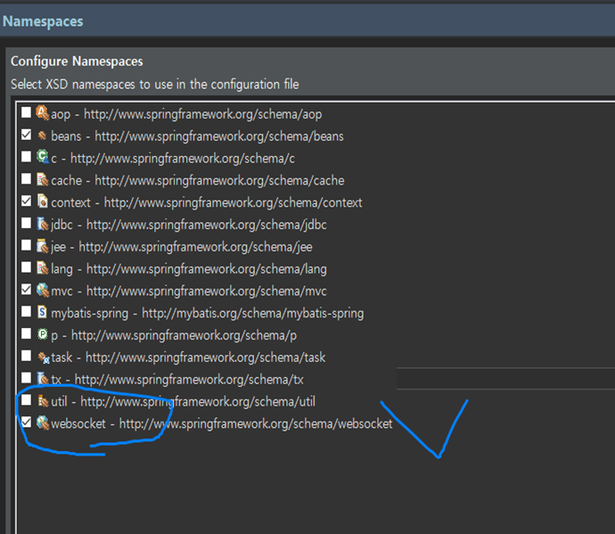The width and height of the screenshot is (615, 534).
Task: Select the jdbc schema URL text
Action: (x=206, y=225)
